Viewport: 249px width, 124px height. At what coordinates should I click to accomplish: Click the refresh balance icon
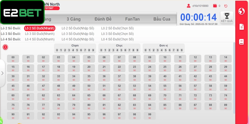point(226,6)
